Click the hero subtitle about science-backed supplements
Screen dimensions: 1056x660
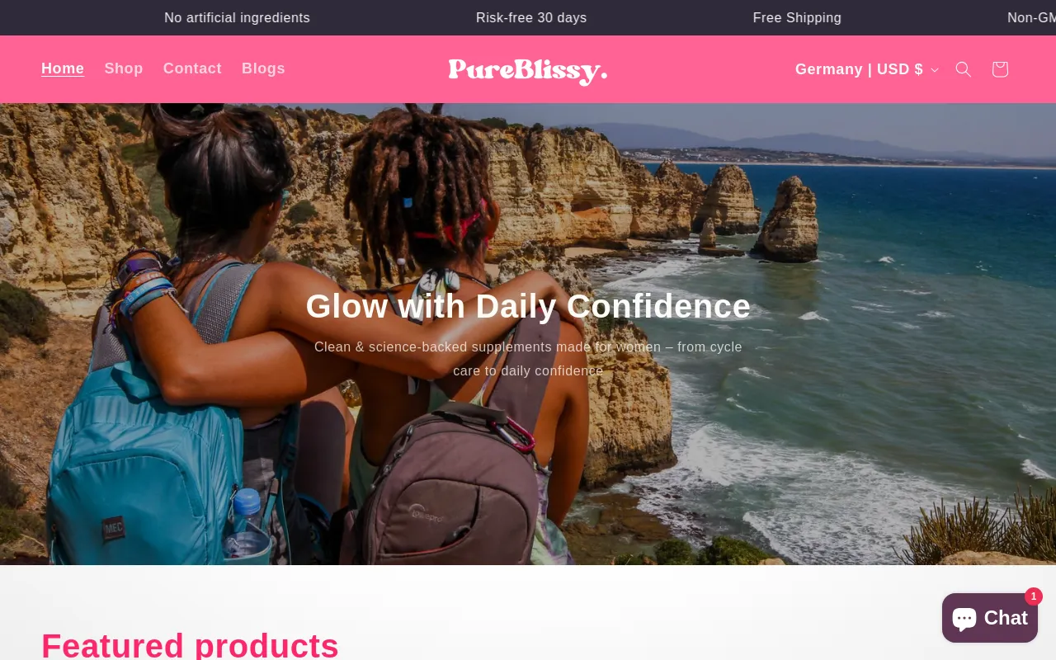pos(528,359)
